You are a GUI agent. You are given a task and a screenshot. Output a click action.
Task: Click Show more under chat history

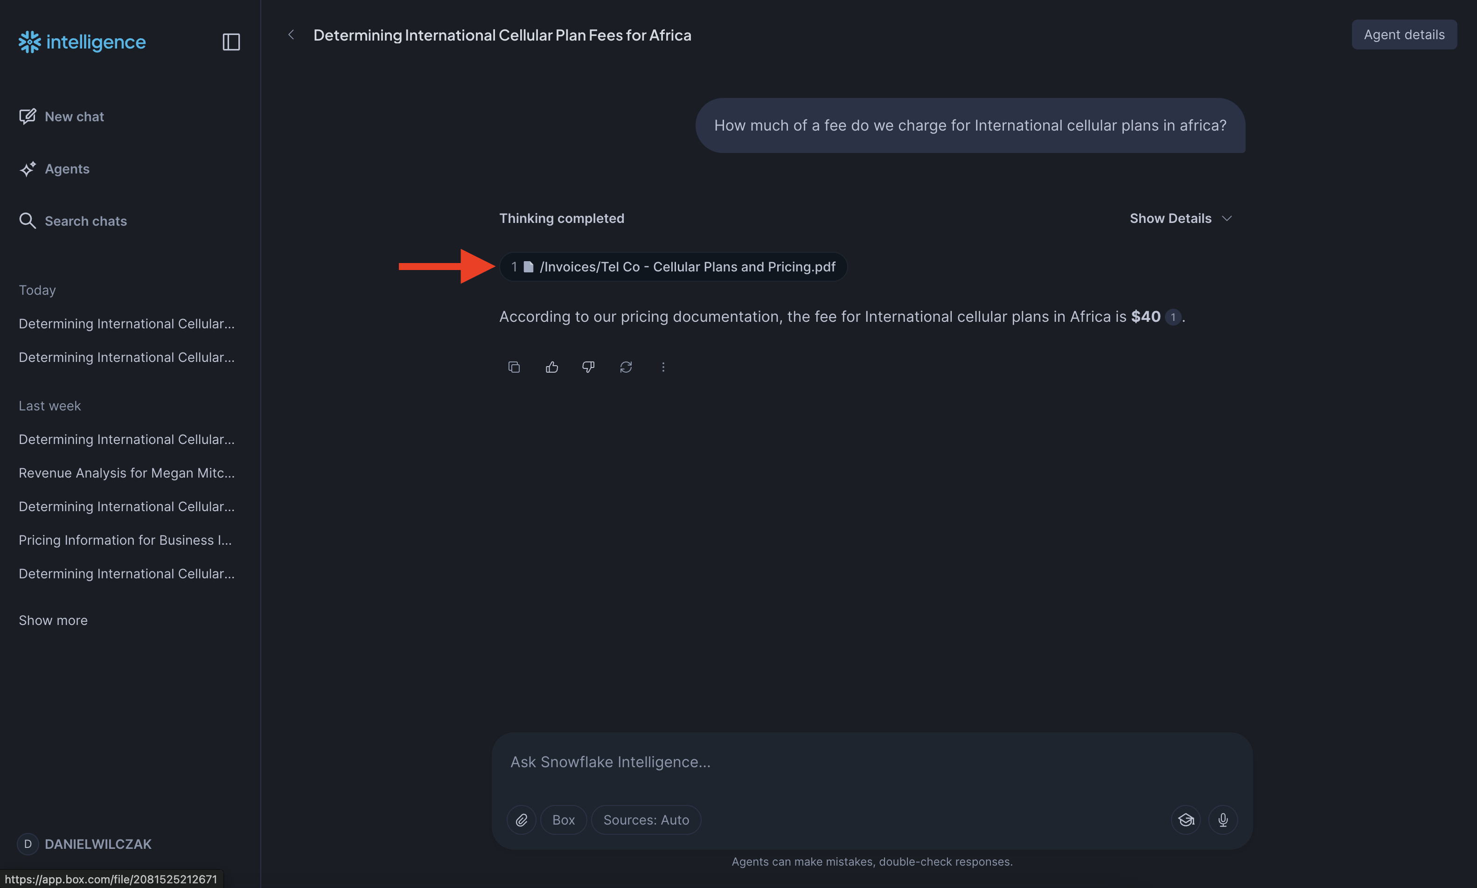tap(53, 620)
